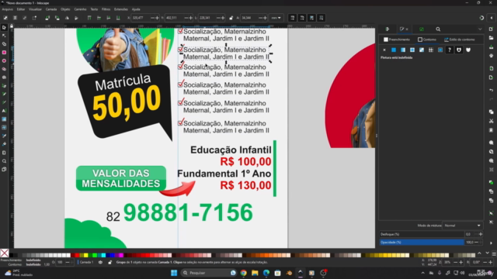Select the Node edit tool
497x279 pixels.
pos(4,36)
